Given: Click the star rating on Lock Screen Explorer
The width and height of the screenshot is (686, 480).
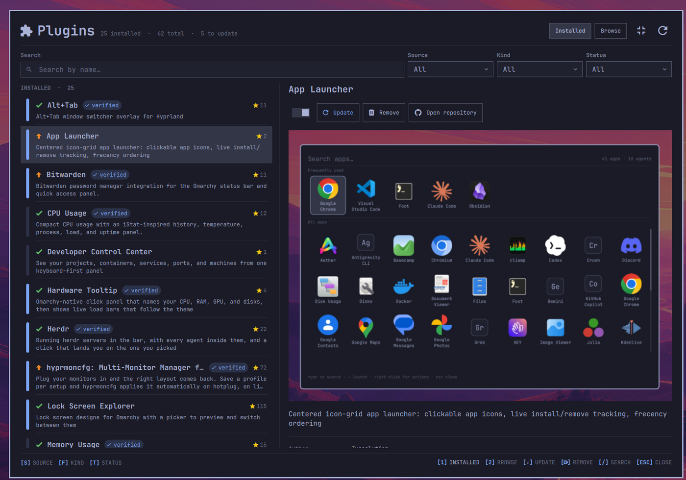Looking at the screenshot, I should click(258, 406).
